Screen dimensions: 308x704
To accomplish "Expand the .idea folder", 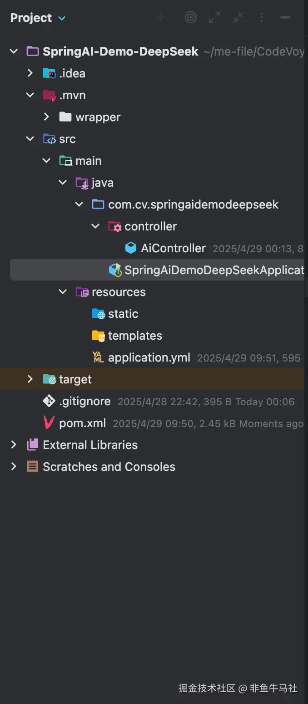I will (x=30, y=73).
